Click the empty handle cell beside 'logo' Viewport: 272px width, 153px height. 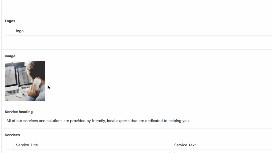coord(9,31)
